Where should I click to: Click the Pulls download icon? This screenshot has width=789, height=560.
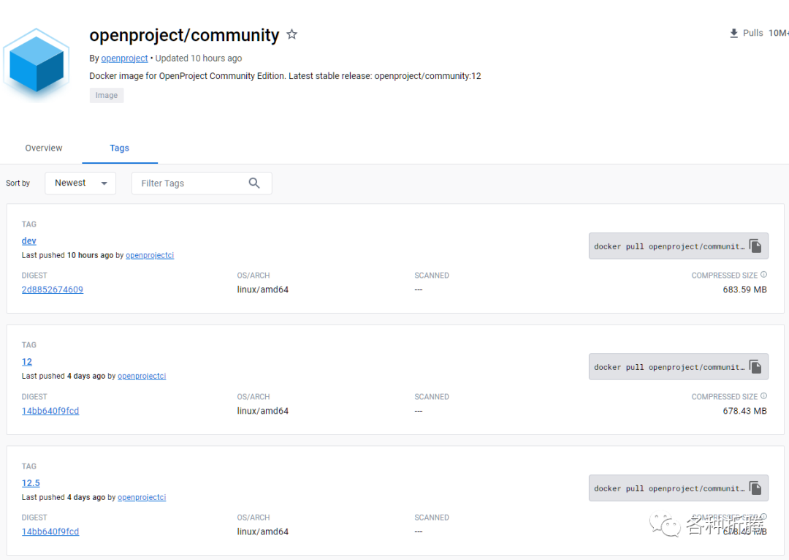733,33
